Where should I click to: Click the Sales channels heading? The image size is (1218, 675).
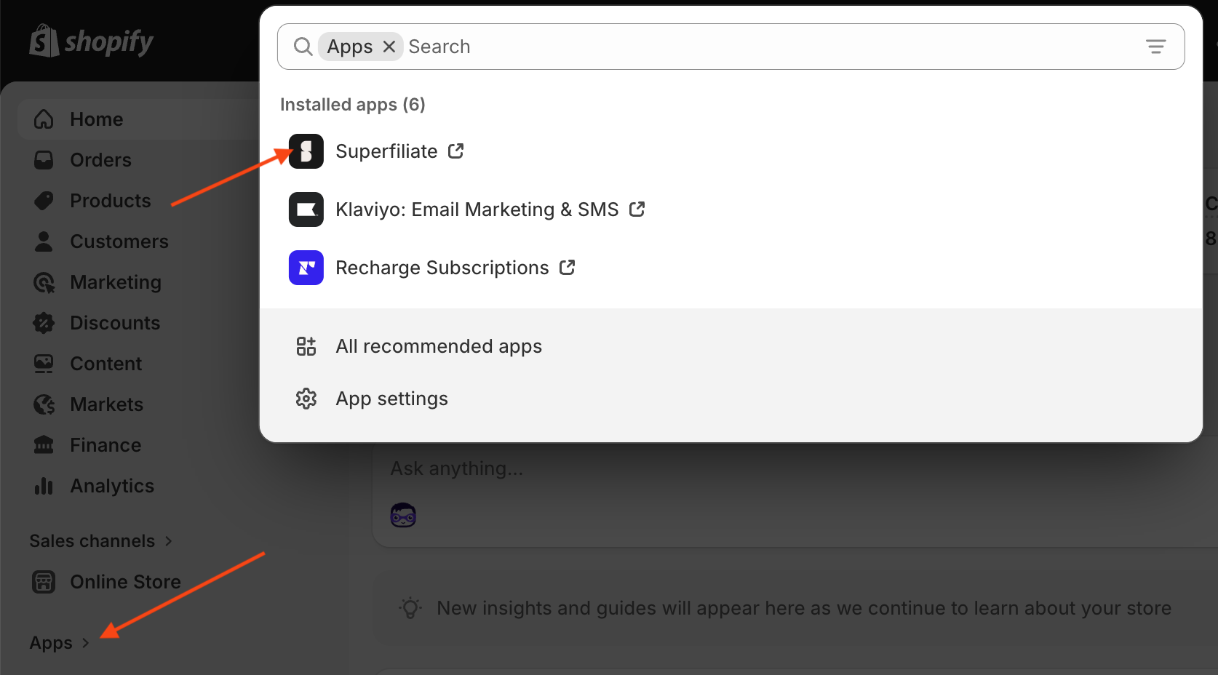point(92,541)
